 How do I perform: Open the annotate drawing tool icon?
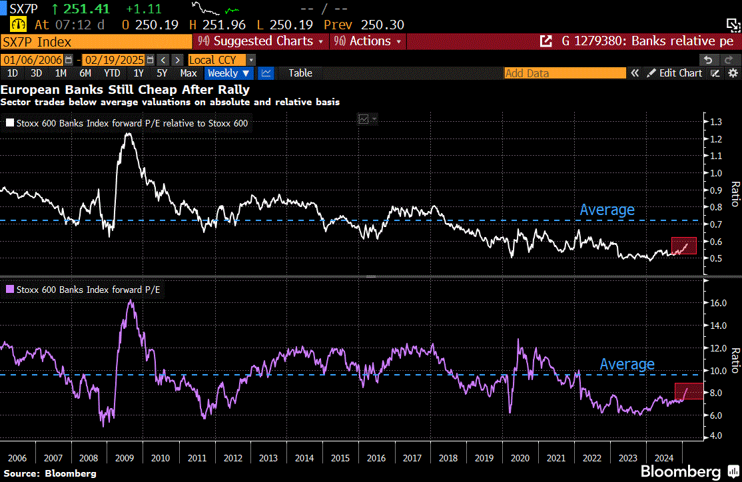pos(715,73)
